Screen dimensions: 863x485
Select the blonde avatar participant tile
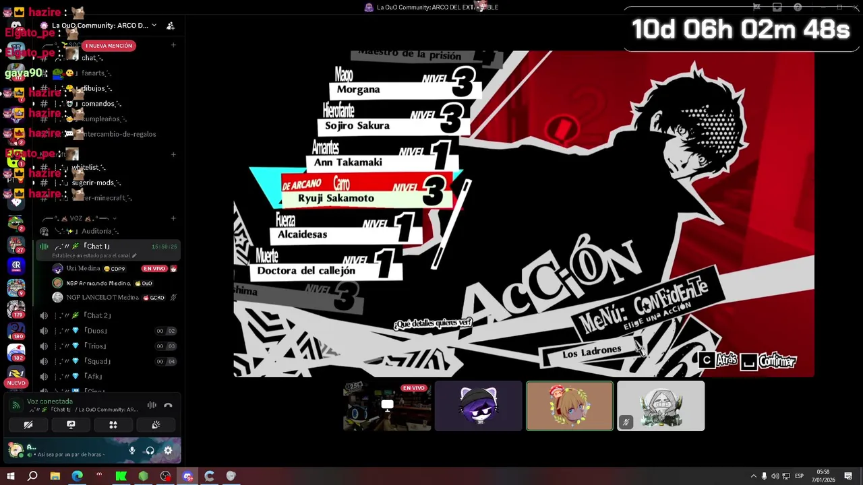(x=570, y=406)
